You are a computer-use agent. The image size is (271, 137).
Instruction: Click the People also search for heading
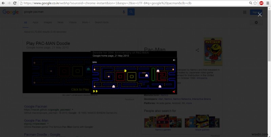[160, 111]
